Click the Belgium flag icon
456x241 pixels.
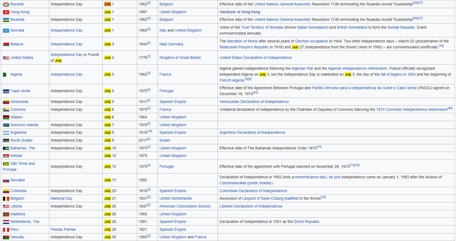coord(6,199)
